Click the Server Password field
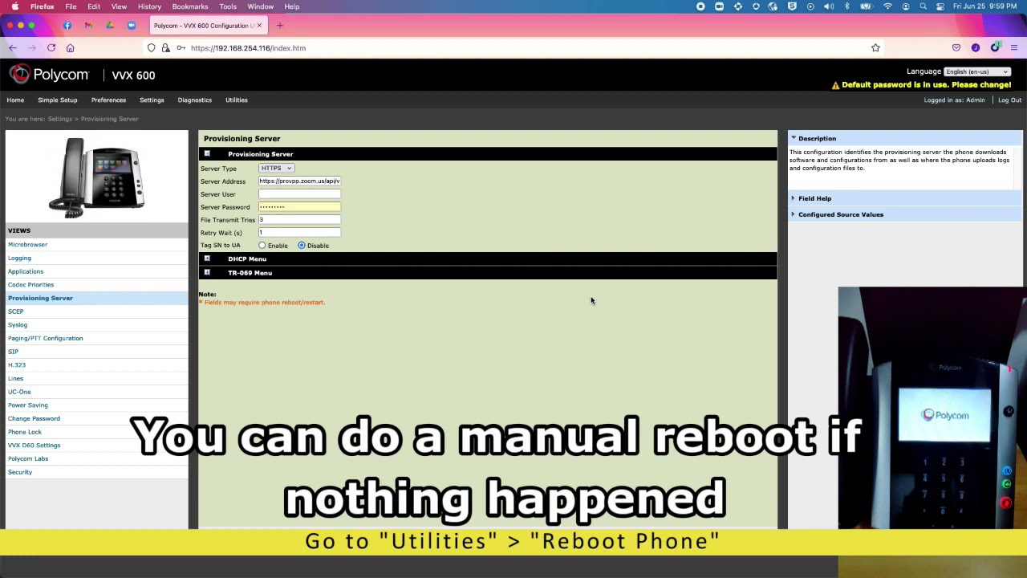1027x578 pixels. pos(299,207)
